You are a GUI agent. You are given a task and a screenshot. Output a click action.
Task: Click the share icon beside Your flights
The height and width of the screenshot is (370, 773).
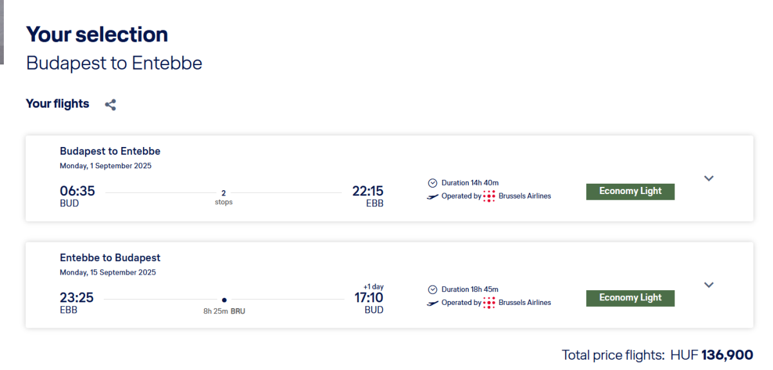coord(111,104)
